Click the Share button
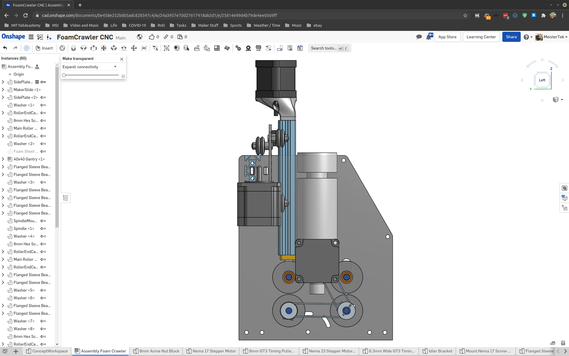 tap(511, 37)
